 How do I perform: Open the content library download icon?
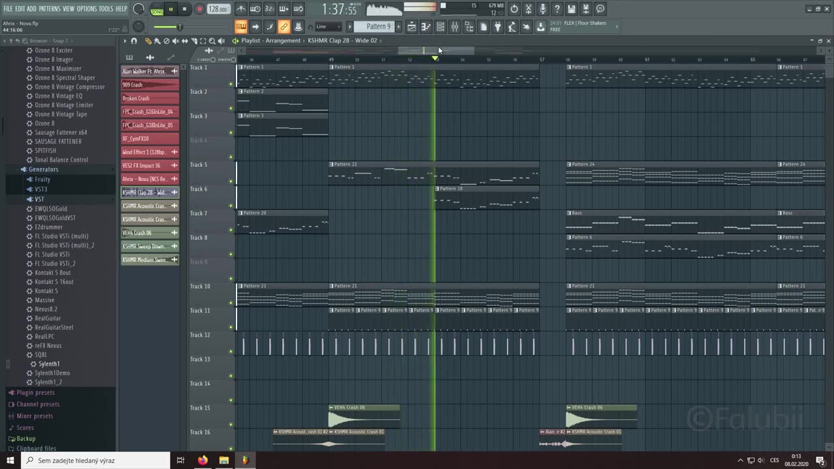[541, 27]
